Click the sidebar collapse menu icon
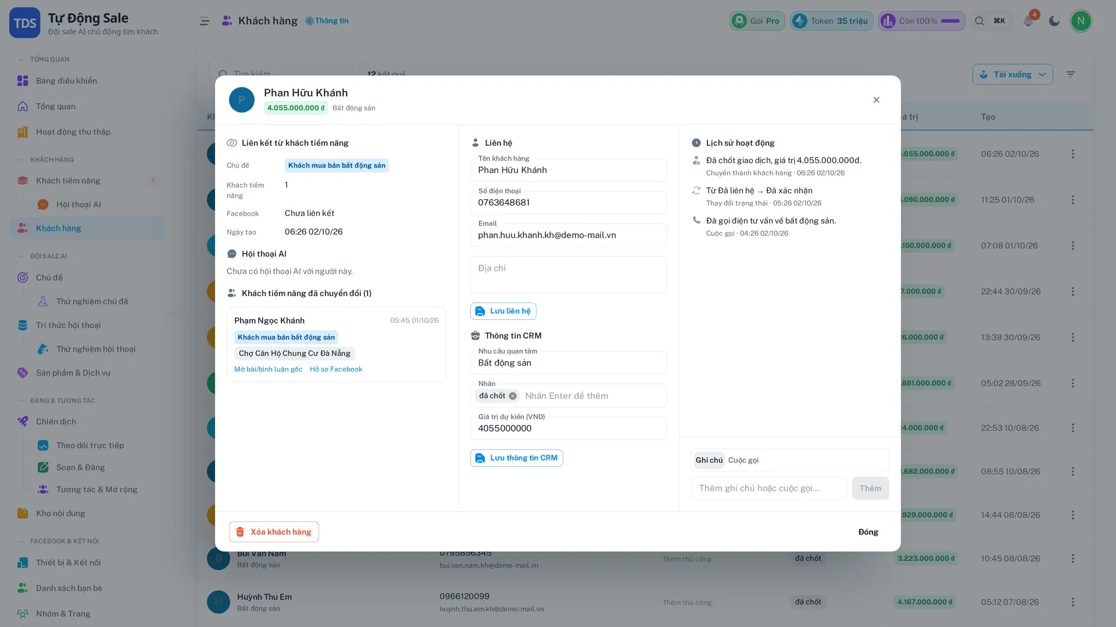 tap(204, 21)
